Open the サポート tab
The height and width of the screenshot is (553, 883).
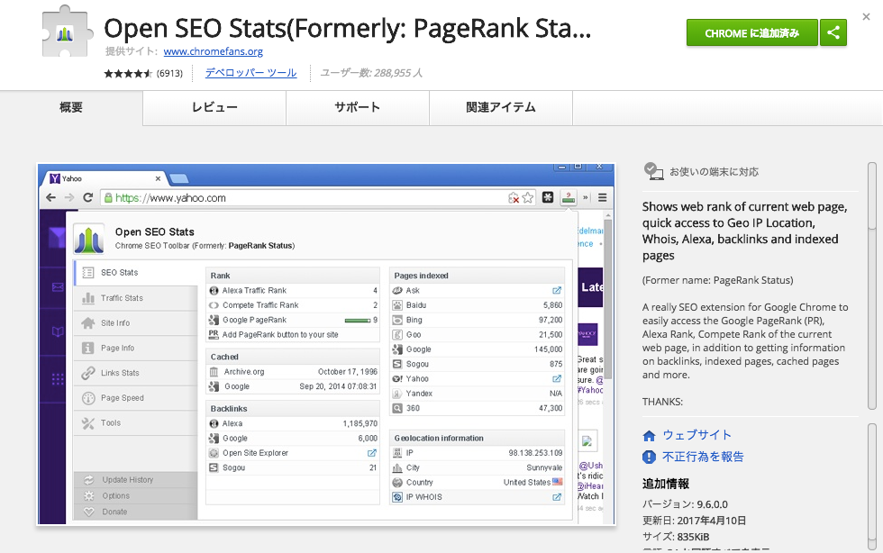coord(358,107)
